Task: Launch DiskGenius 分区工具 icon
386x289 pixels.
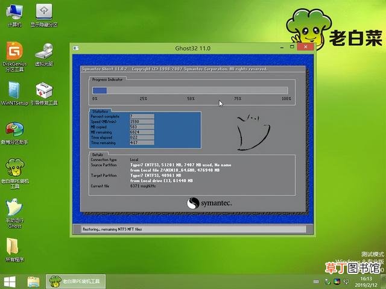Action: tap(14, 57)
